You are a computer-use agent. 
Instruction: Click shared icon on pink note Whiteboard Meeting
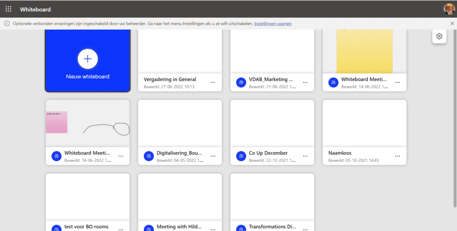[x=57, y=156]
